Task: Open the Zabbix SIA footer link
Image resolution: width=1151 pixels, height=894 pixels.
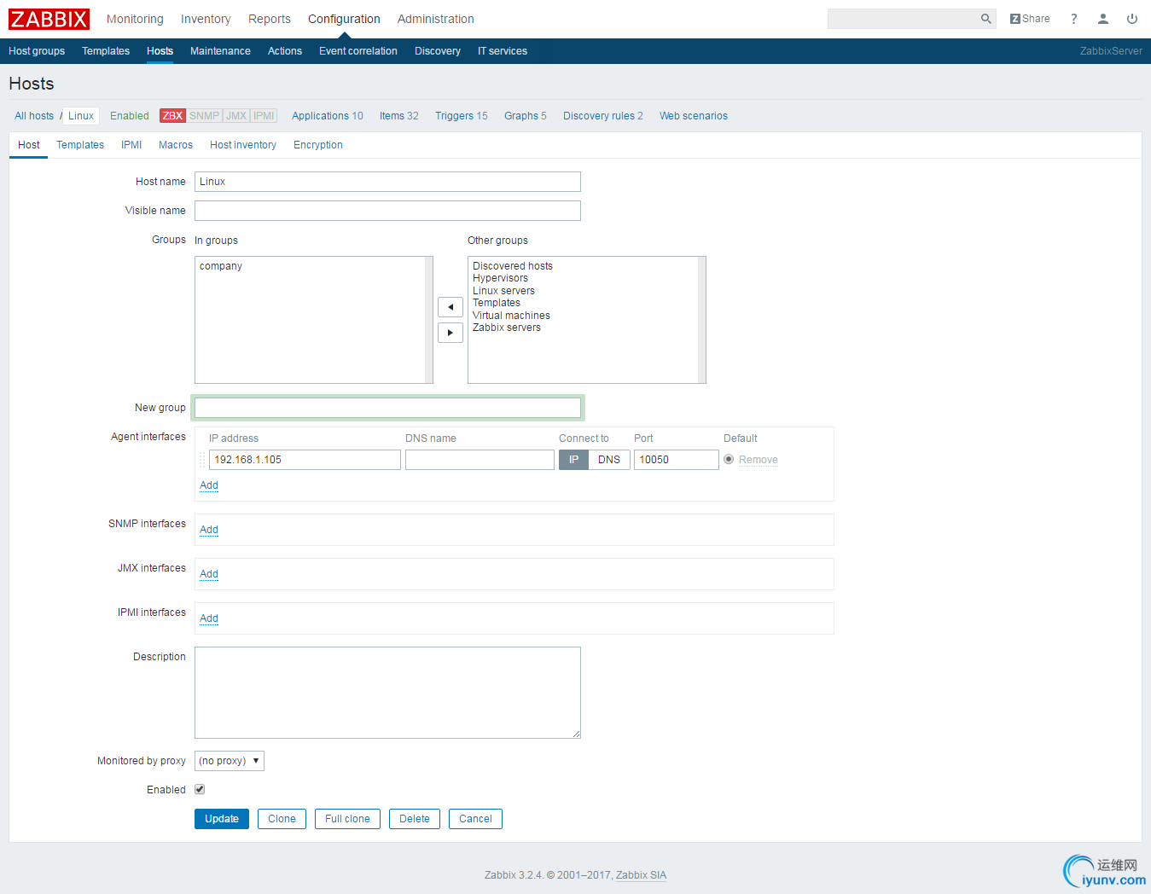Action: pyautogui.click(x=641, y=875)
